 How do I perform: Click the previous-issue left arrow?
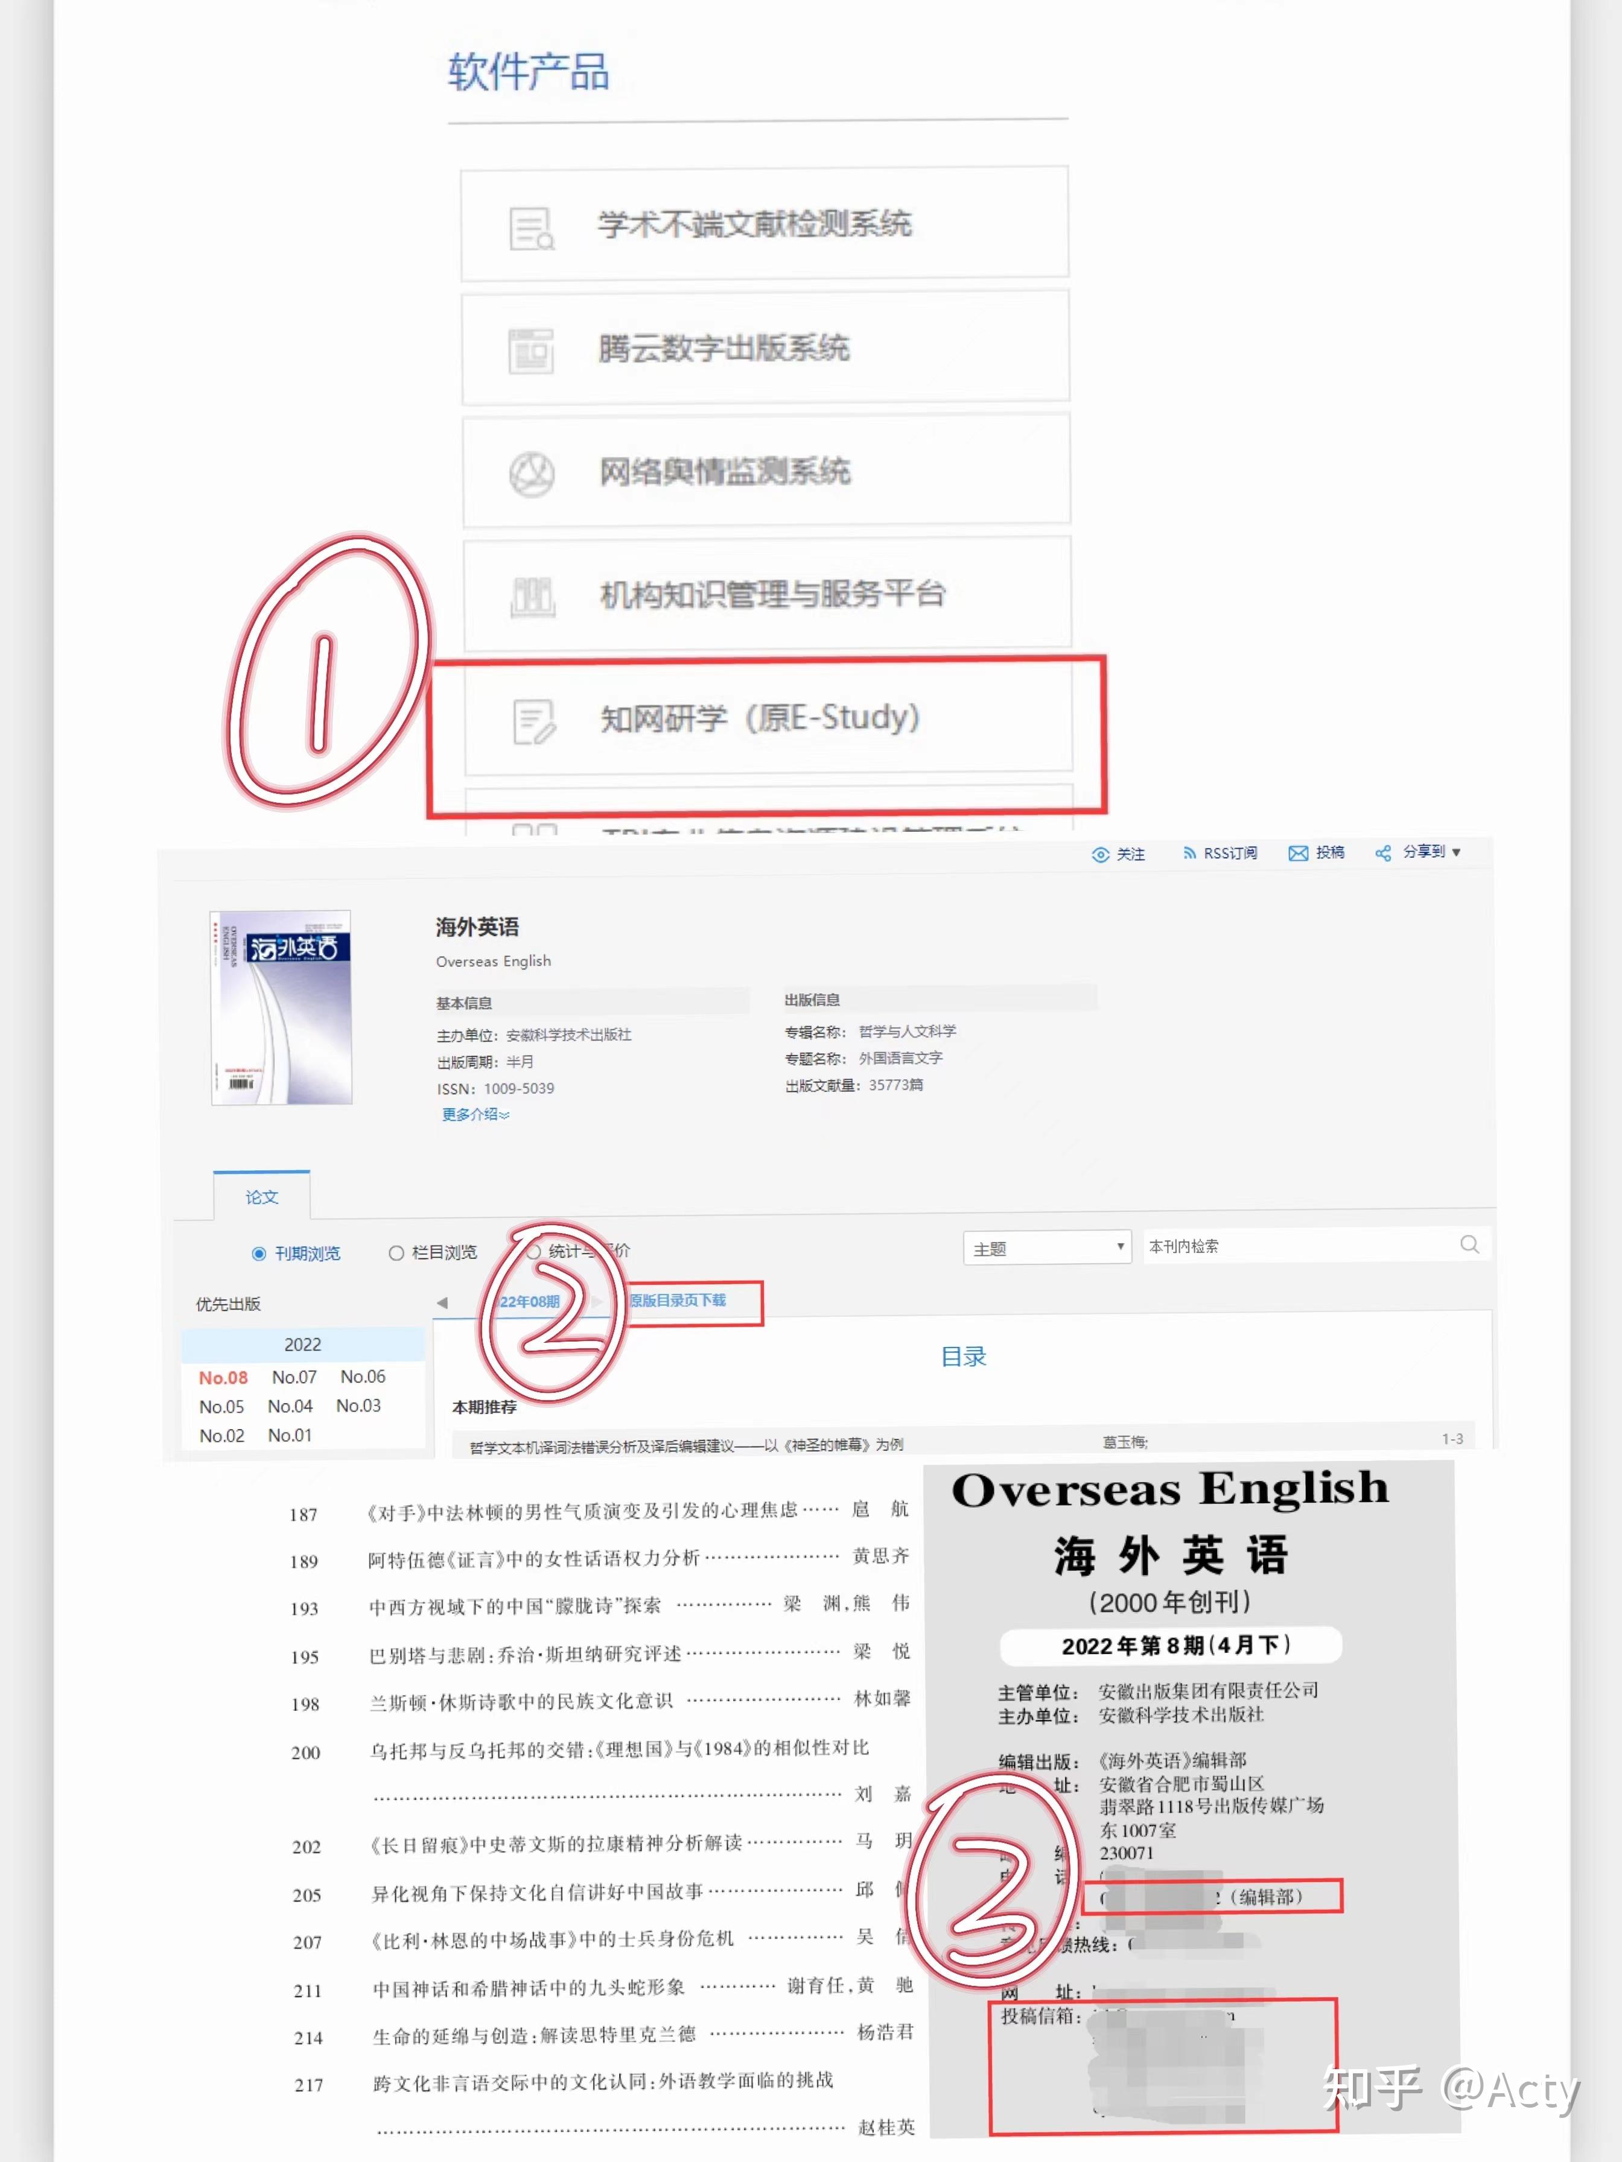click(442, 1302)
